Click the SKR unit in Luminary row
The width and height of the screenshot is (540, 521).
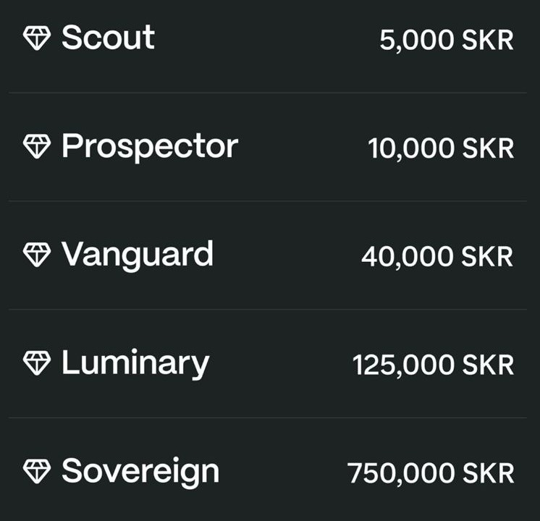click(x=488, y=365)
